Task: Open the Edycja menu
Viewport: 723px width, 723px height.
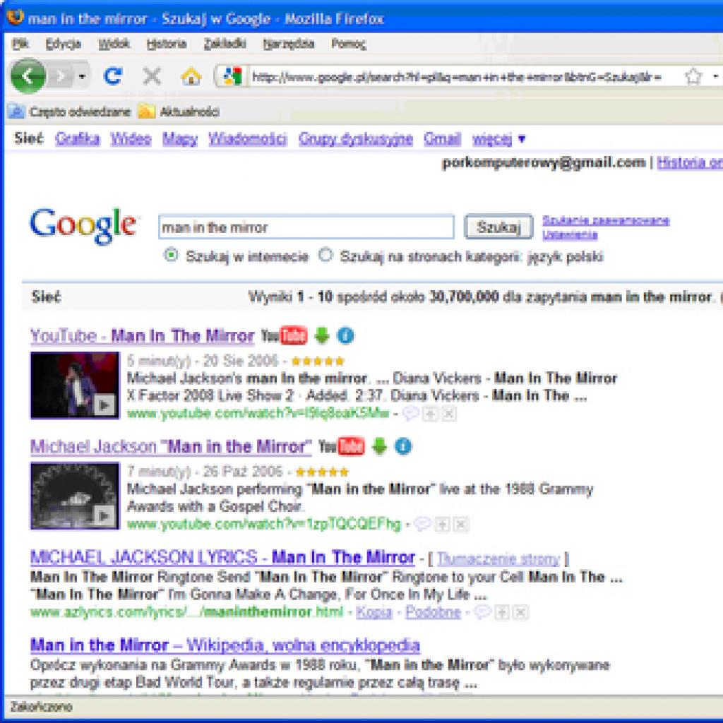Action: click(64, 44)
